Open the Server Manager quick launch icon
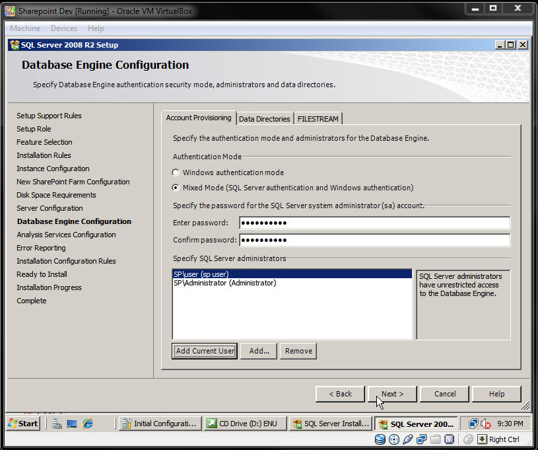This screenshot has height=450, width=538. [57, 424]
